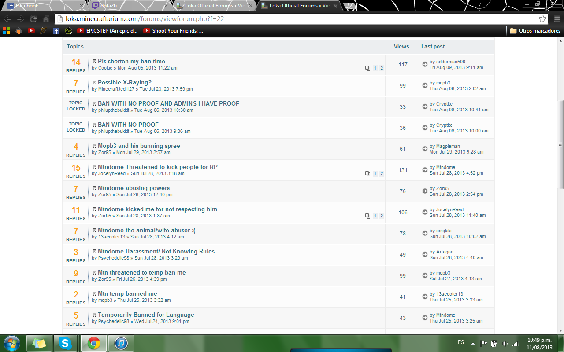Viewport: 564px width, 352px height.
Task: Click the browser reload button
Action: click(33, 19)
